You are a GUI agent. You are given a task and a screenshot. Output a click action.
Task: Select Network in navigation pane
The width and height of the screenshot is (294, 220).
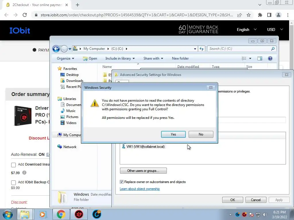coord(67,147)
